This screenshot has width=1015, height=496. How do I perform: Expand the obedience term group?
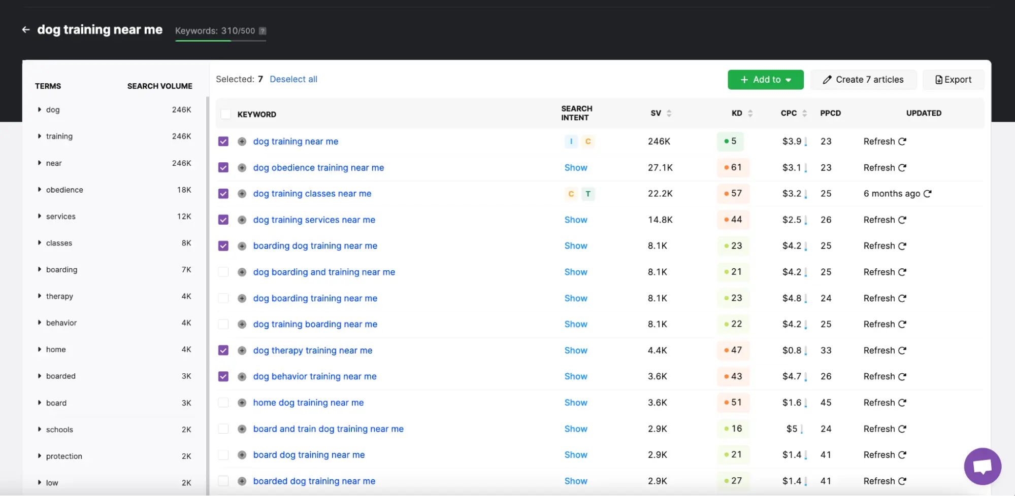pos(40,190)
